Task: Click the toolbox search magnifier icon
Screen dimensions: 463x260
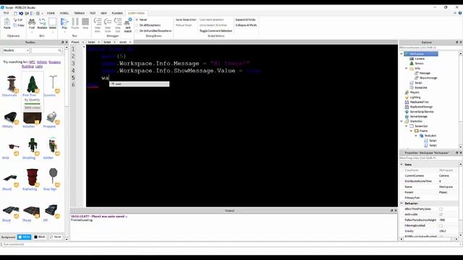Action: pyautogui.click(x=60, y=51)
